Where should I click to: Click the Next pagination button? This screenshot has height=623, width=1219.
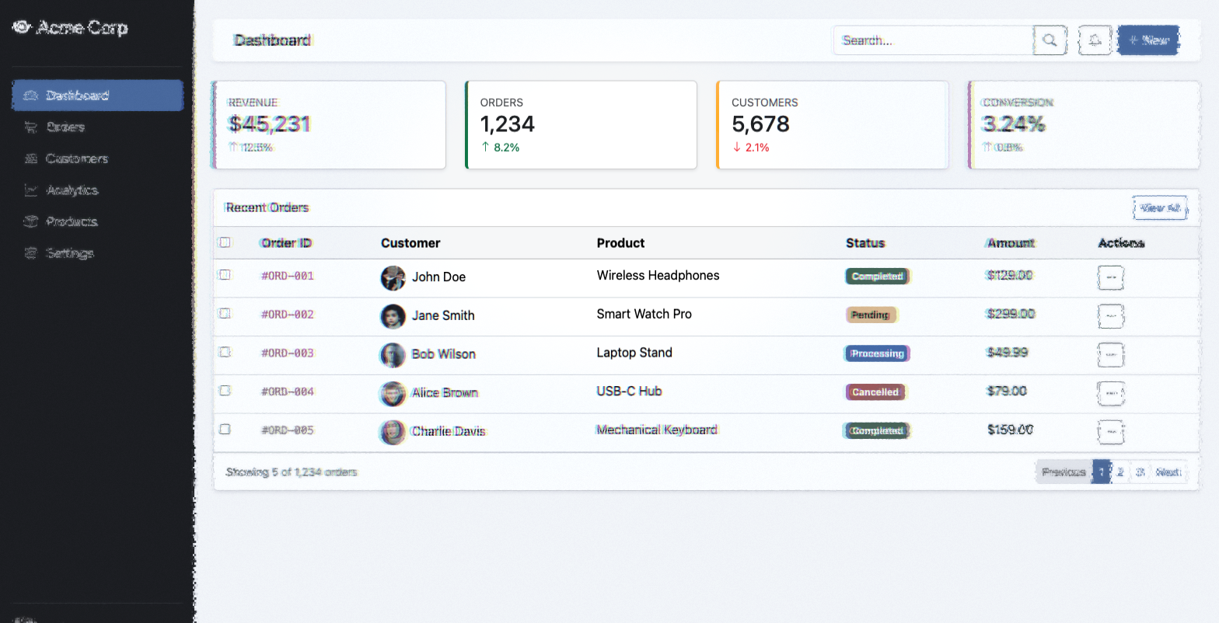1168,472
